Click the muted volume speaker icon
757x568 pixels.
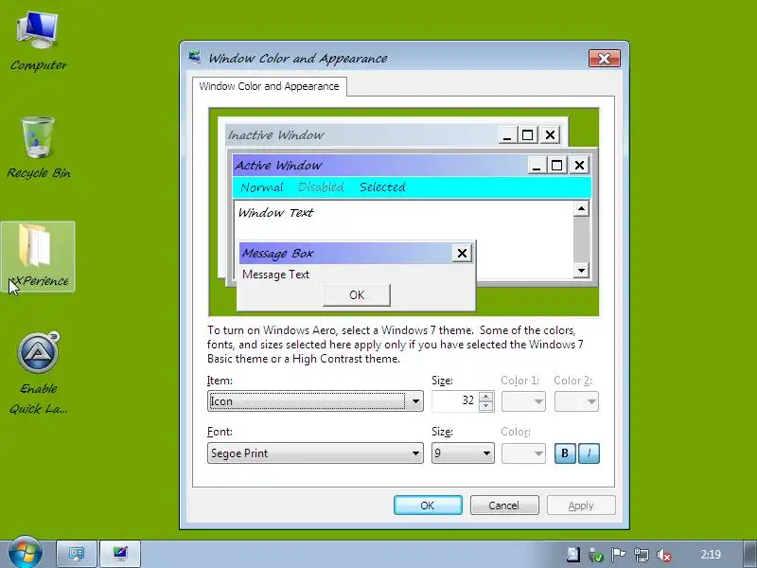(664, 555)
